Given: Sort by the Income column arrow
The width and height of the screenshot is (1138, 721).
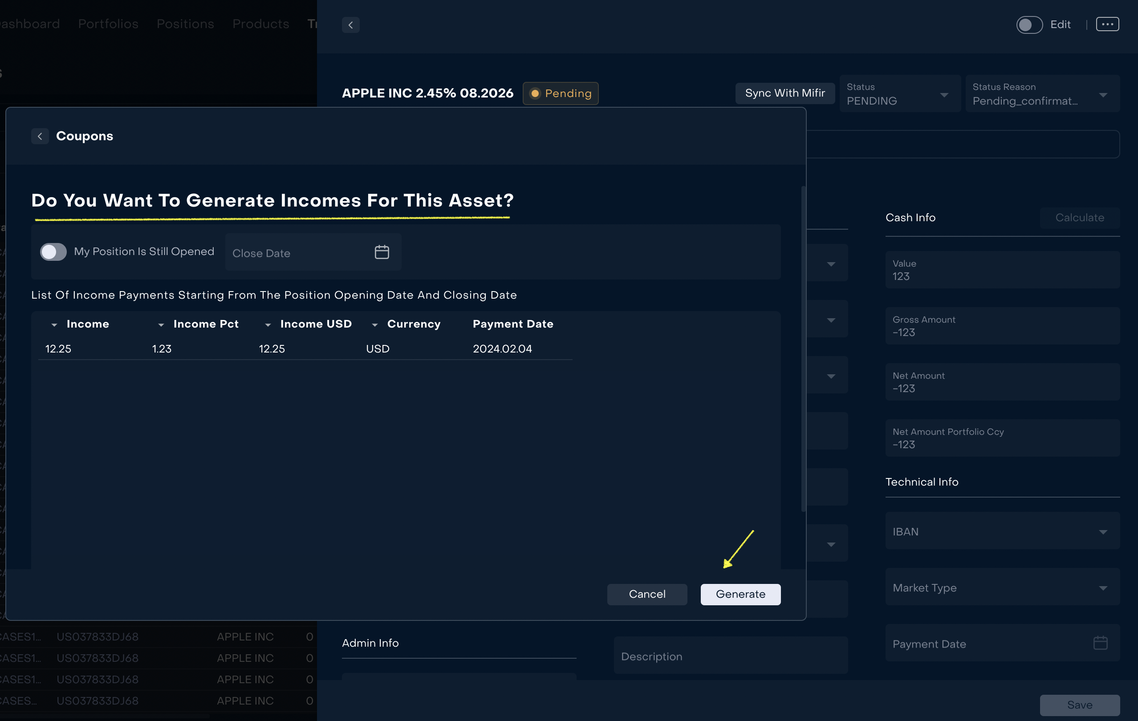Looking at the screenshot, I should [x=54, y=325].
